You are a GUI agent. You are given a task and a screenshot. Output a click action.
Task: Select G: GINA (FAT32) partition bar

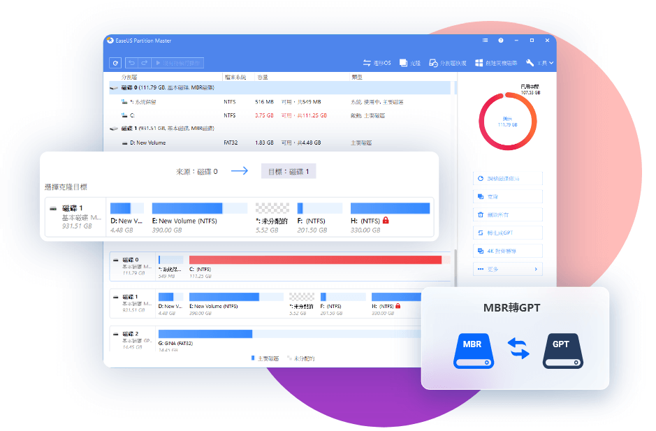point(205,334)
